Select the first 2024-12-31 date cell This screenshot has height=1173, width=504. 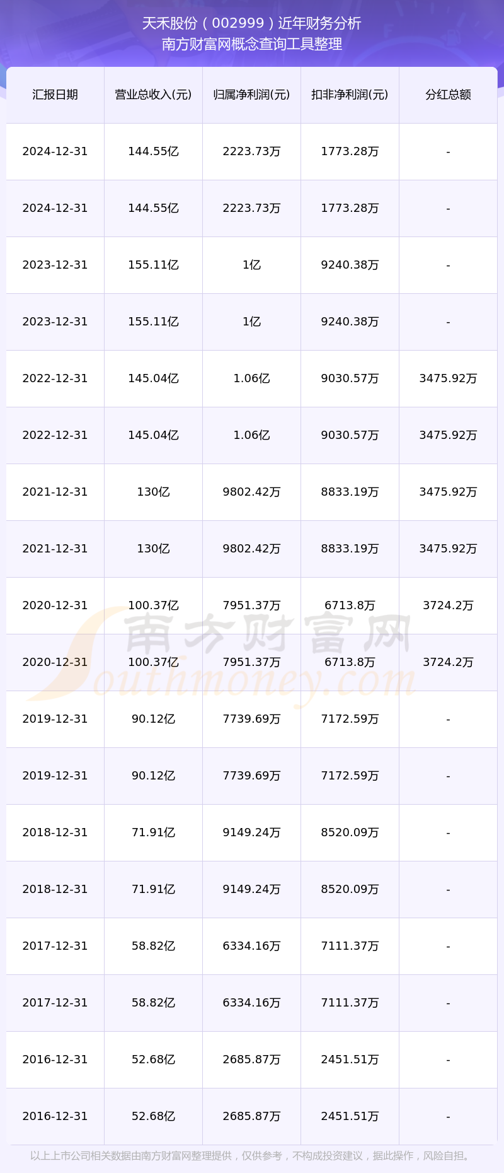tap(55, 151)
